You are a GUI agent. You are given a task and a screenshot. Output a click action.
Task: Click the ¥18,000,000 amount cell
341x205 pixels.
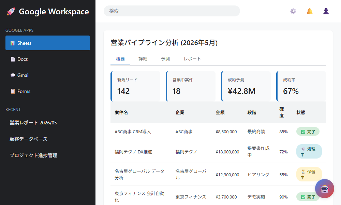227,152
